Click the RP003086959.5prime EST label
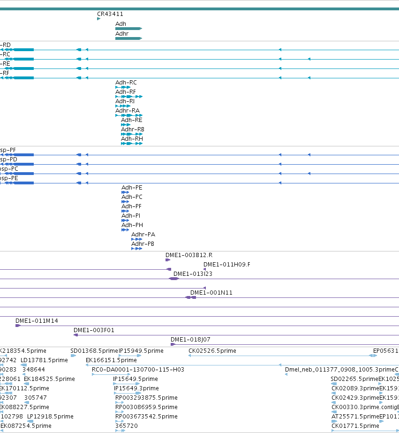The width and height of the screenshot is (399, 433). [x=146, y=407]
